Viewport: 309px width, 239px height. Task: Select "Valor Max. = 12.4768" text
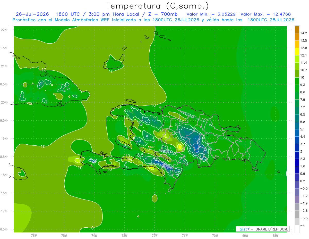coord(266,14)
